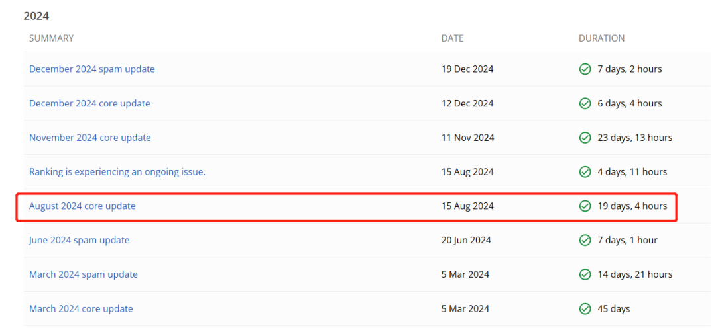Image resolution: width=716 pixels, height=336 pixels.
Task: Open December 2024 spam update link
Action: (91, 69)
